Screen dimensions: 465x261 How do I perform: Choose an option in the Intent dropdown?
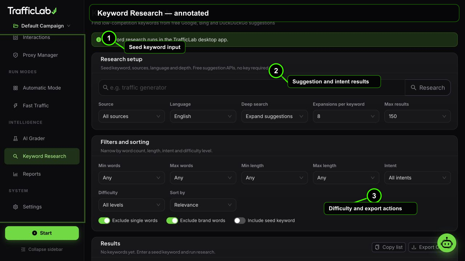[x=417, y=178]
